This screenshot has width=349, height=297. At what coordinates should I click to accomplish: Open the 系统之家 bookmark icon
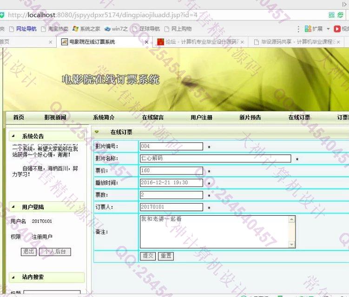[75, 29]
